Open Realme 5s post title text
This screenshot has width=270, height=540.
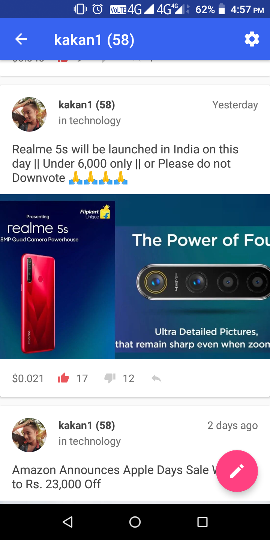(x=125, y=163)
